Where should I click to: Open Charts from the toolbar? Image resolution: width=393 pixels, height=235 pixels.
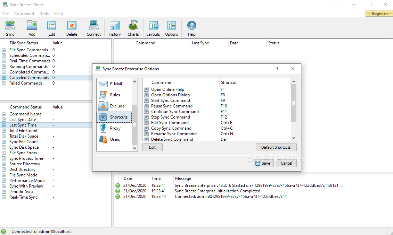pyautogui.click(x=133, y=28)
